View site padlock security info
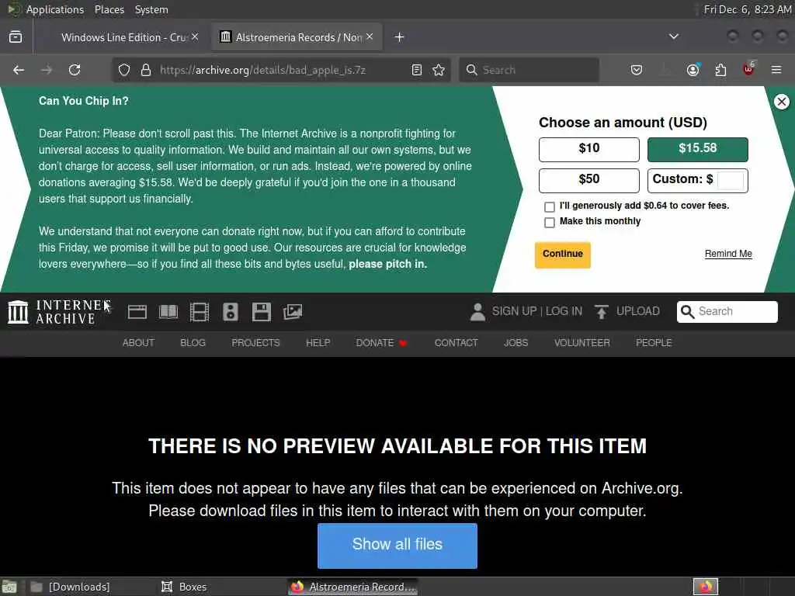795x596 pixels. click(x=146, y=70)
